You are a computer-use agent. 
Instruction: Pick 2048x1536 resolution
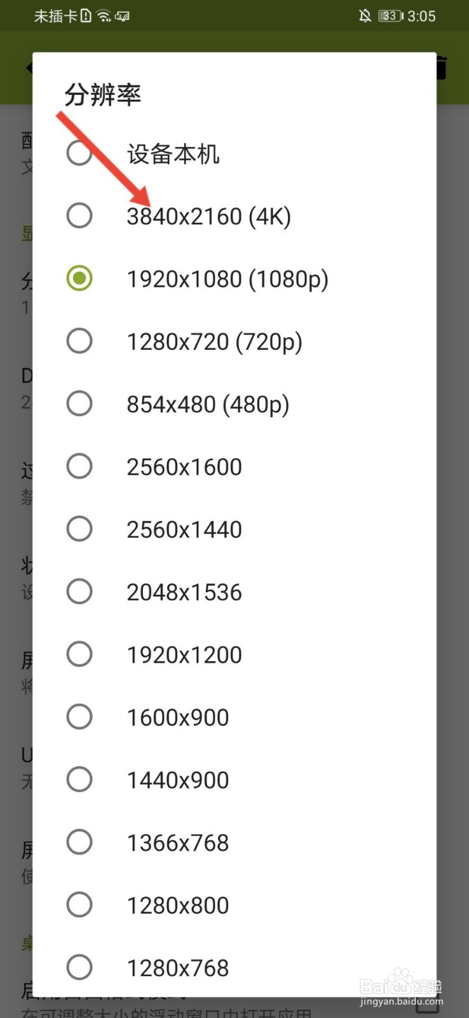pos(234,592)
